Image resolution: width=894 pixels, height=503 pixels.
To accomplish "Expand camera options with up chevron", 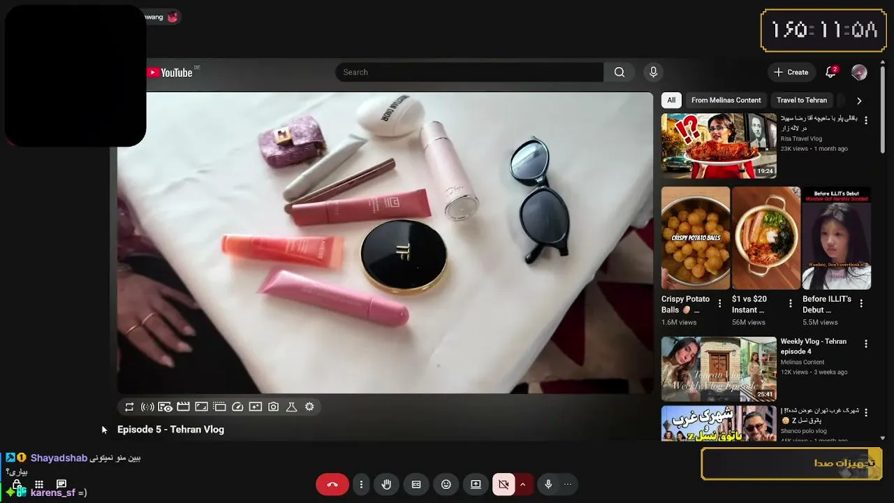I will (x=522, y=484).
